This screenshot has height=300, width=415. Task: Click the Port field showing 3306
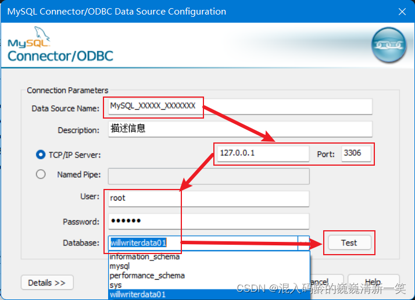tap(356, 153)
